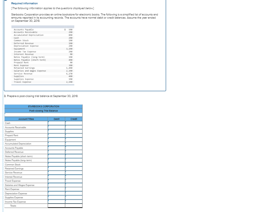267x212 pixels.
Task: Click the Credit field for Deferred Revenue
Action: coord(73,152)
